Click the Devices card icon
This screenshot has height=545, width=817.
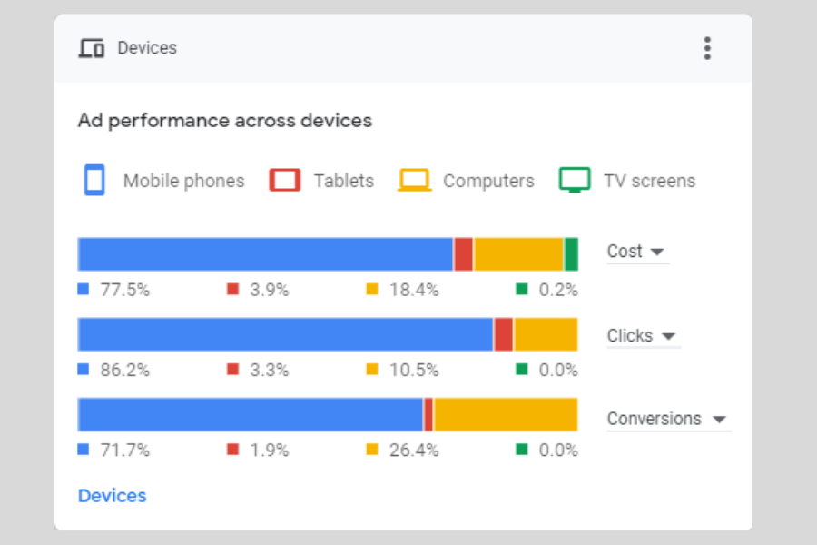pos(92,48)
